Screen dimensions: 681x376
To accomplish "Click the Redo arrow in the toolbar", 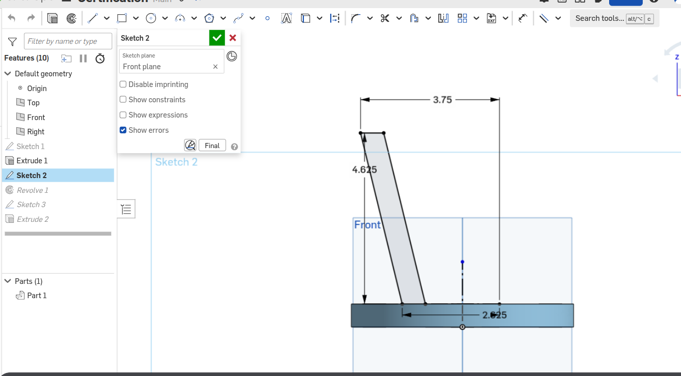I will click(31, 18).
